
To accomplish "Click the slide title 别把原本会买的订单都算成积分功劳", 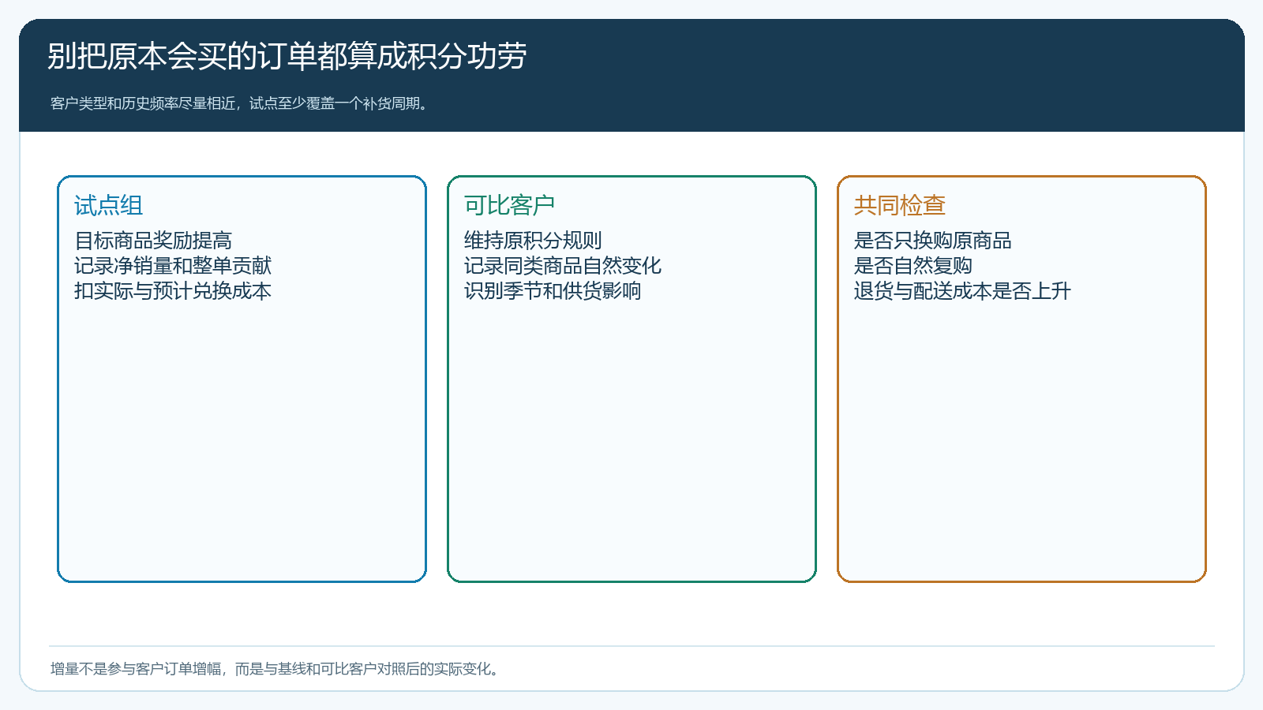I will coord(287,56).
